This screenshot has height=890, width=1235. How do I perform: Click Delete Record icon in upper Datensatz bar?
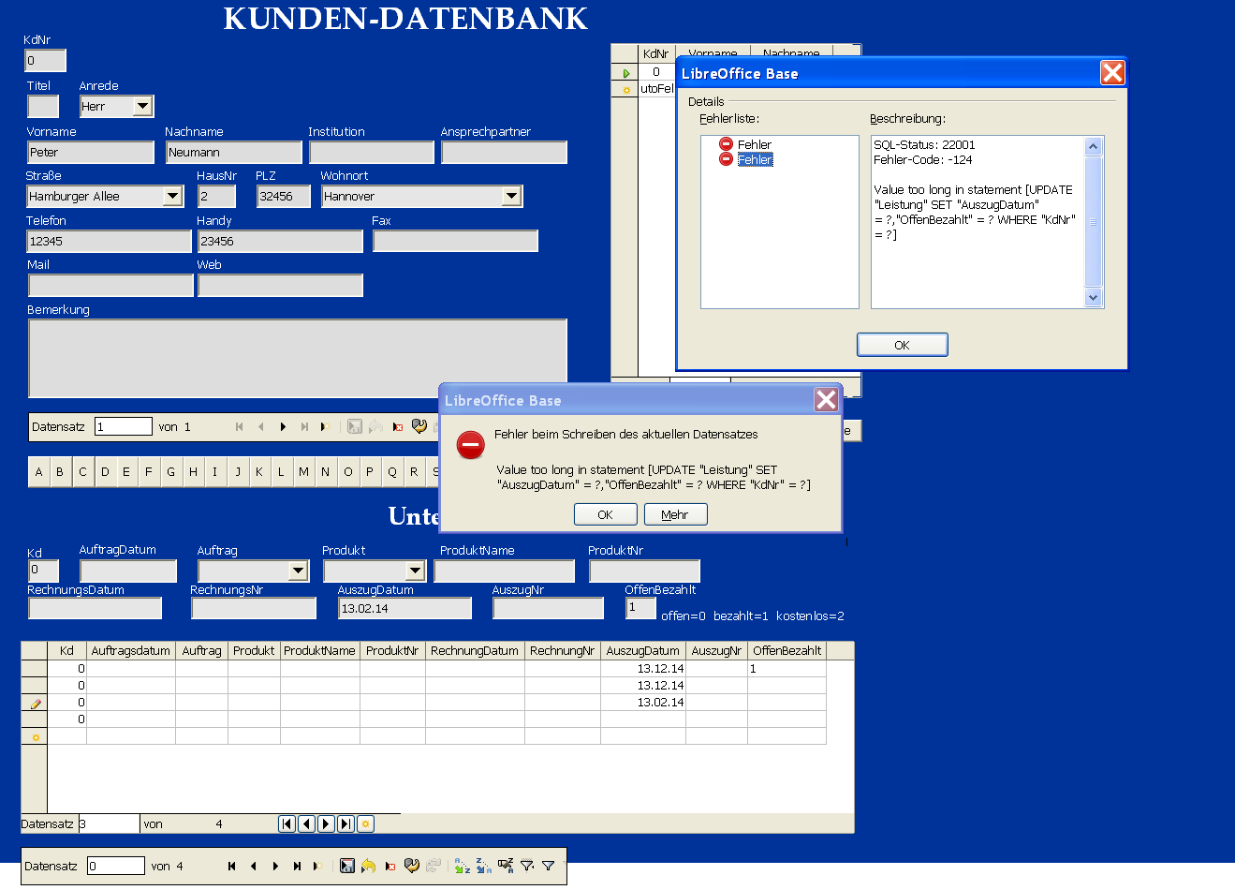(x=397, y=427)
